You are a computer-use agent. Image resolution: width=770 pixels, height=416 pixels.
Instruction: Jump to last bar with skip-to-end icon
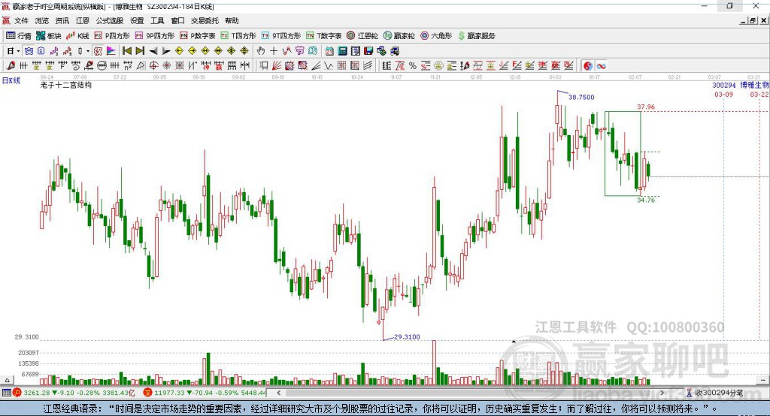click(x=140, y=51)
